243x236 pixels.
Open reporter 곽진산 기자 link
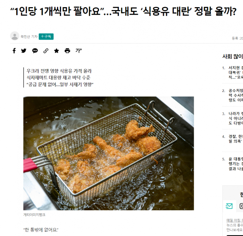pyautogui.click(x=29, y=37)
